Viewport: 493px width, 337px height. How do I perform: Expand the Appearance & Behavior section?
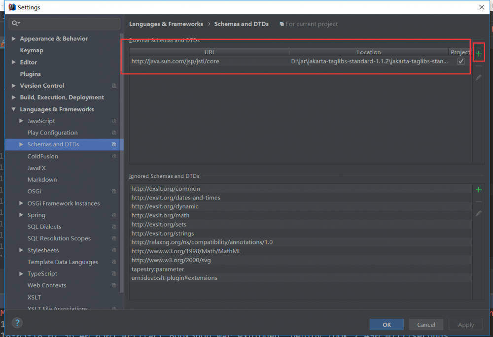[14, 38]
